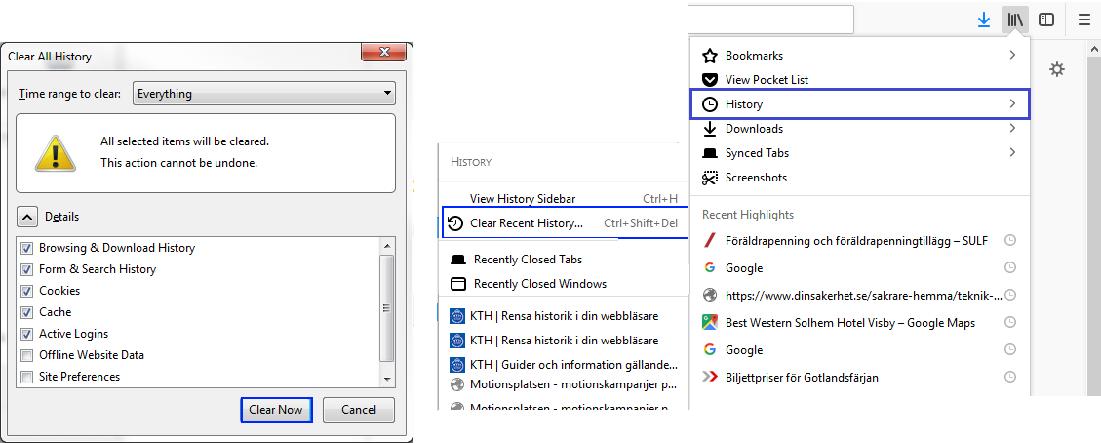Open the hamburger menu icon

[x=1084, y=20]
